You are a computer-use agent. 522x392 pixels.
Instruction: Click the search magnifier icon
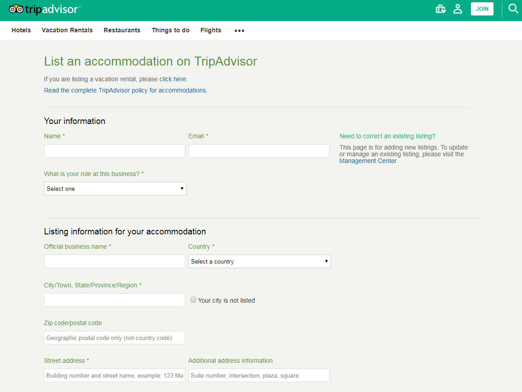pos(513,9)
